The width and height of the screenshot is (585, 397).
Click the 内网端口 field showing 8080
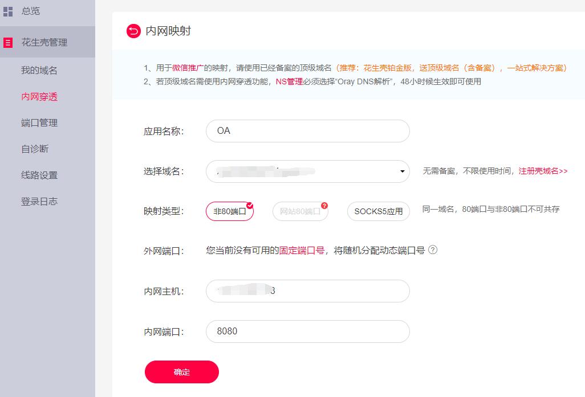(x=307, y=331)
